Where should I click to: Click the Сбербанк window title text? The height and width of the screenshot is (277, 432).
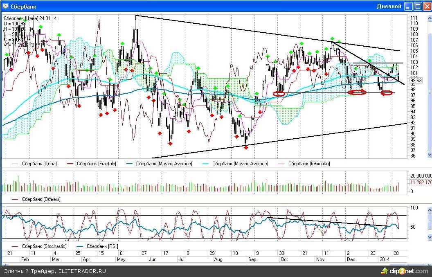click(x=23, y=7)
